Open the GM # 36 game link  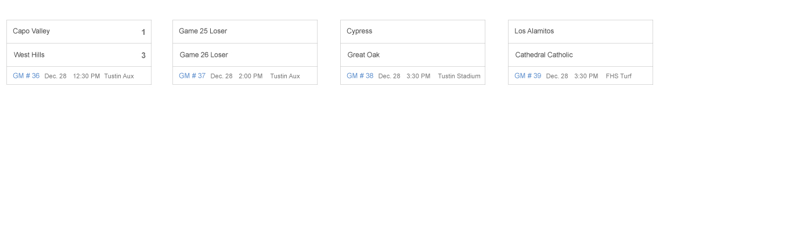(x=26, y=76)
